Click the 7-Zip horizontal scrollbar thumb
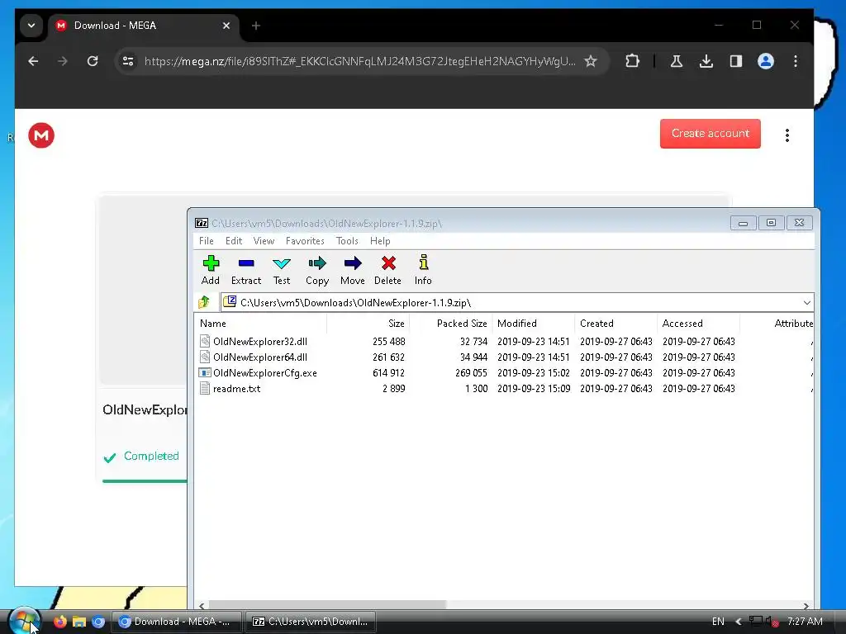The height and width of the screenshot is (634, 846). tap(327, 605)
